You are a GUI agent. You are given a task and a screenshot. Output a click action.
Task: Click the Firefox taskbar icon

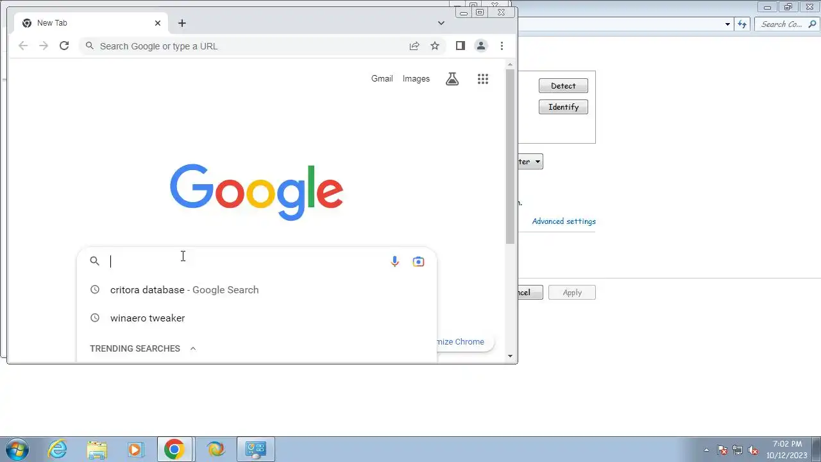click(x=216, y=449)
